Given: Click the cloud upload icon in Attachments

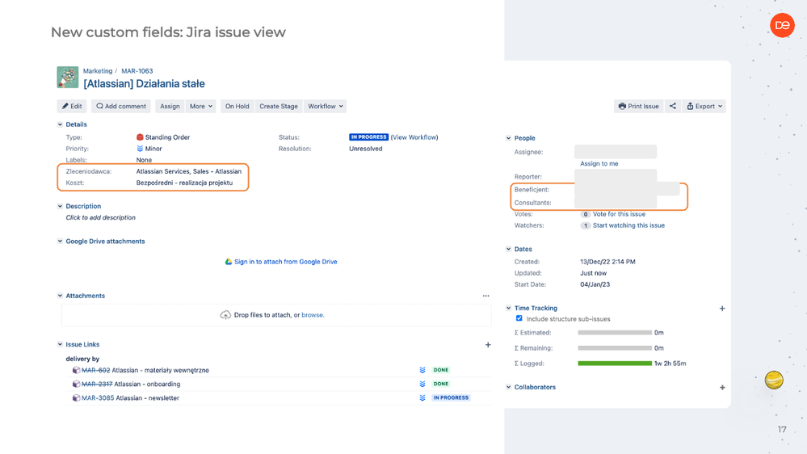Looking at the screenshot, I should coord(225,315).
